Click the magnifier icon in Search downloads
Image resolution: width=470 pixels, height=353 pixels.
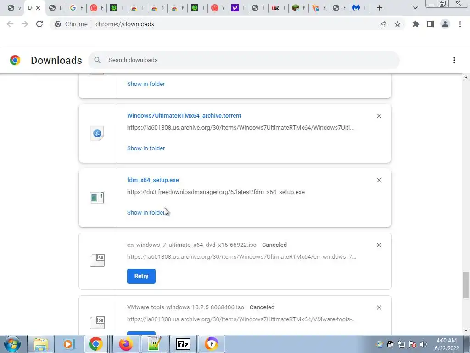click(97, 60)
